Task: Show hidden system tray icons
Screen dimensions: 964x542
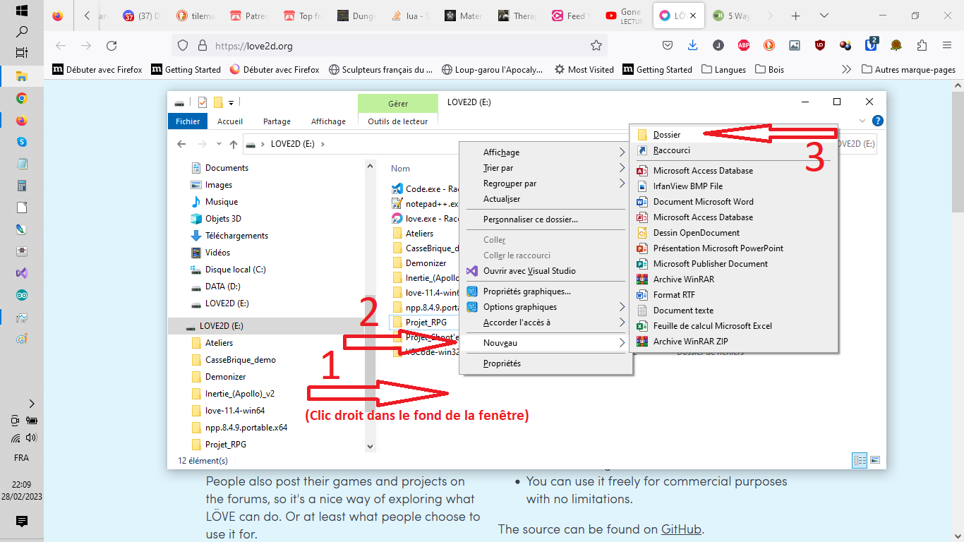Action: pyautogui.click(x=31, y=404)
